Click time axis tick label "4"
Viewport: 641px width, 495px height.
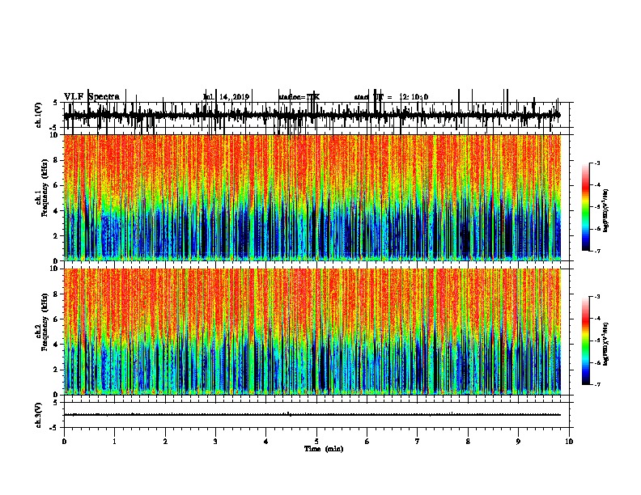click(266, 442)
